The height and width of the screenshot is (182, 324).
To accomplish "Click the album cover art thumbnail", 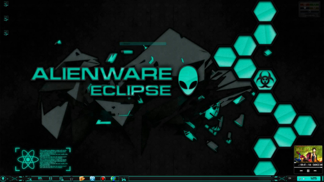I will (x=308, y=154).
